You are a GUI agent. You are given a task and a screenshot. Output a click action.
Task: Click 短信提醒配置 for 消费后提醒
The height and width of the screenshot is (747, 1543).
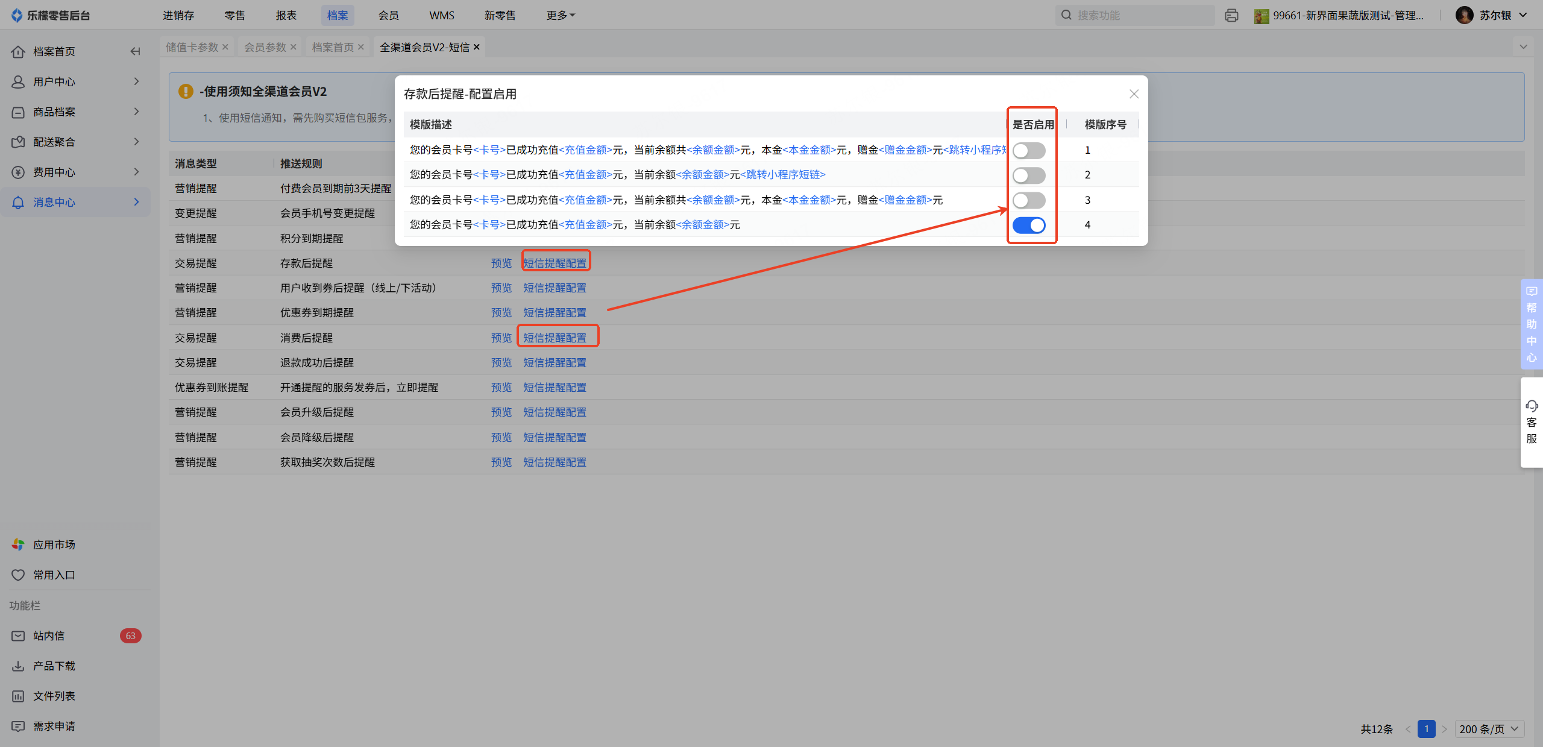click(x=555, y=338)
